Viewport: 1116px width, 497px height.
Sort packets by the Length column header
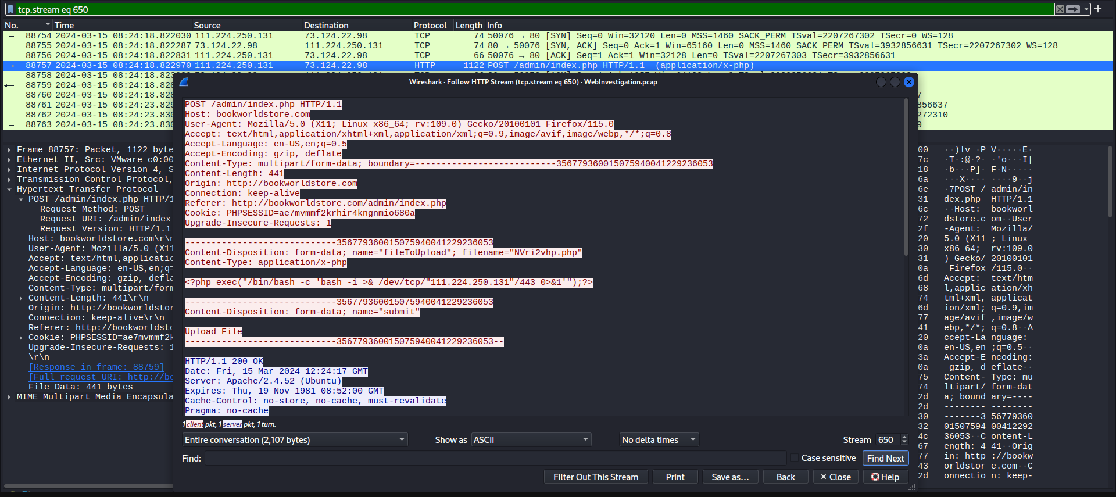(469, 25)
